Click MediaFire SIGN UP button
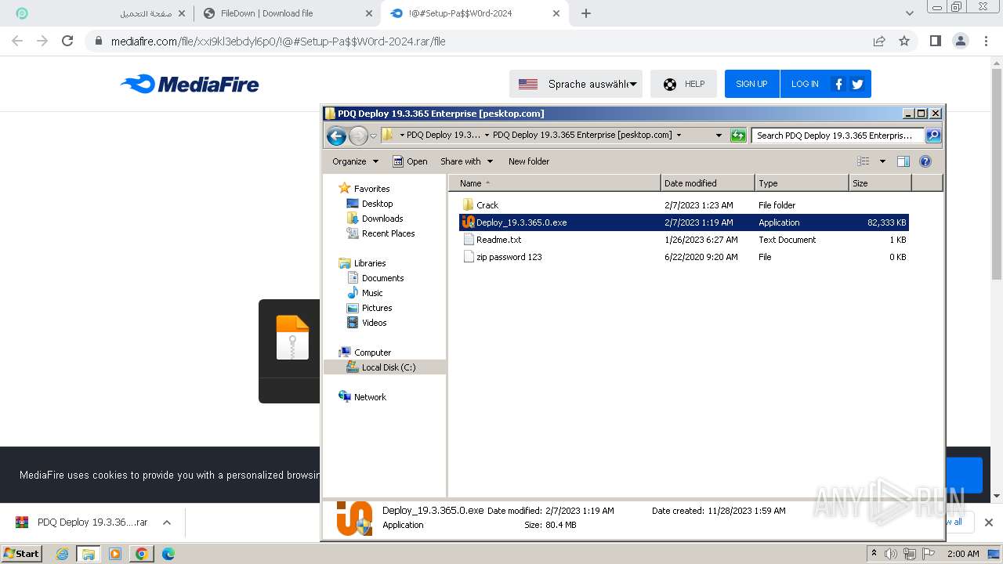Viewport: 1003px width, 564px height. coord(751,84)
